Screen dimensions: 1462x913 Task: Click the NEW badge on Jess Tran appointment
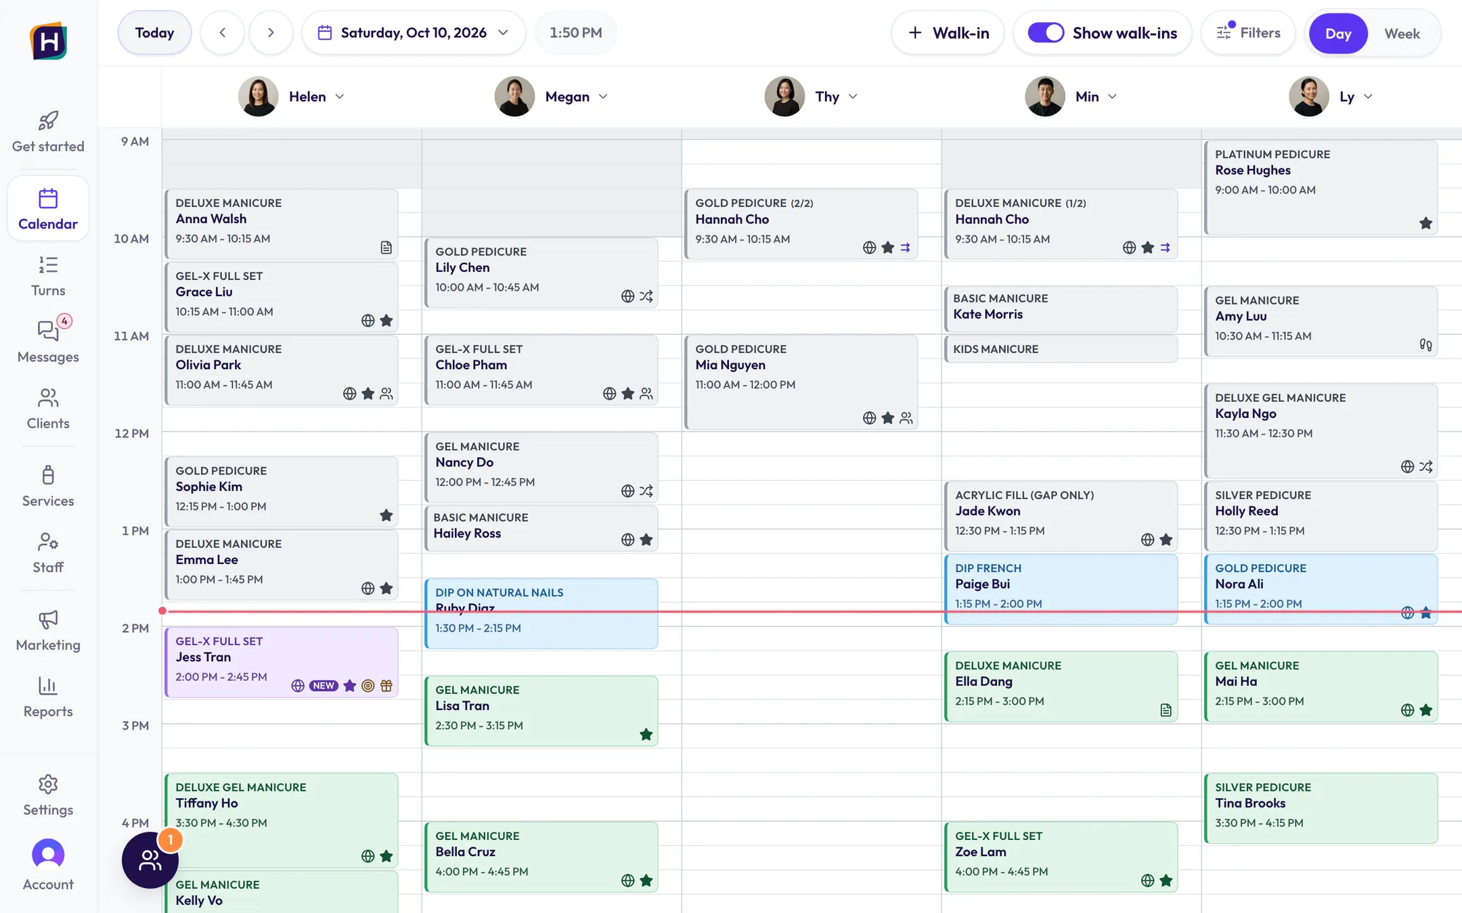tap(324, 686)
